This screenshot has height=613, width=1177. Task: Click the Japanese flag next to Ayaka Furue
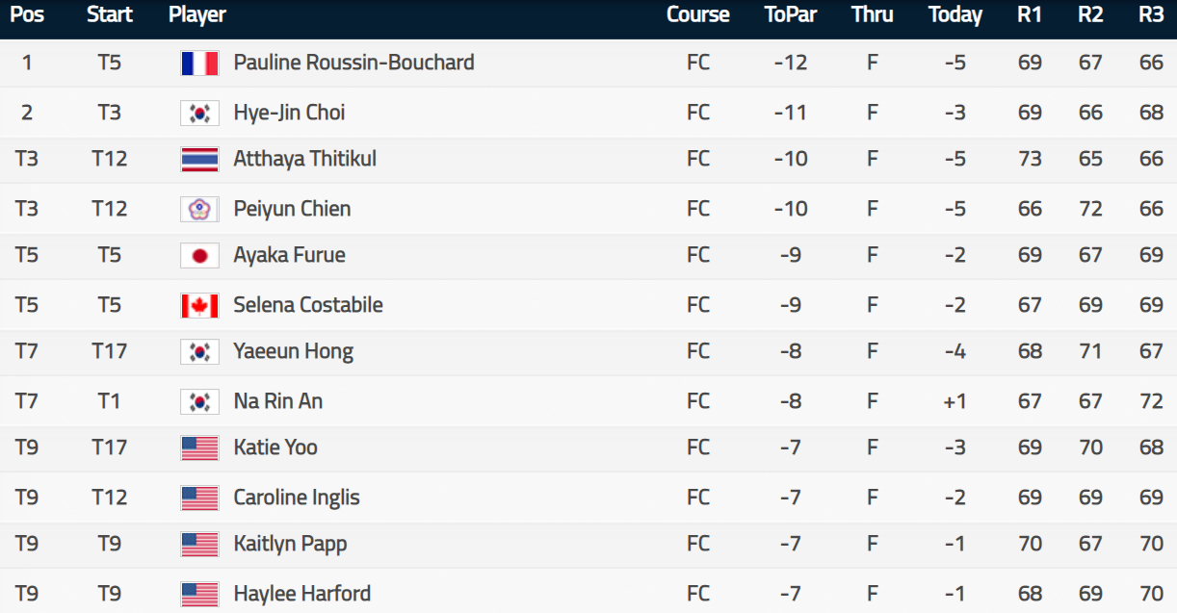(x=199, y=255)
